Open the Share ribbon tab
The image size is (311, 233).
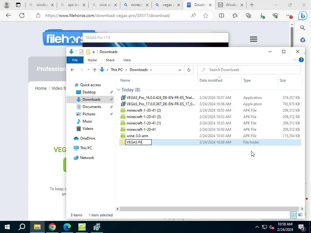pyautogui.click(x=110, y=60)
